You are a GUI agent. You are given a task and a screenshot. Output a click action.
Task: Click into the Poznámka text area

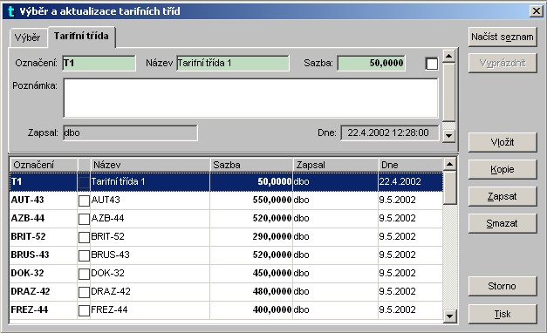pyautogui.click(x=250, y=99)
